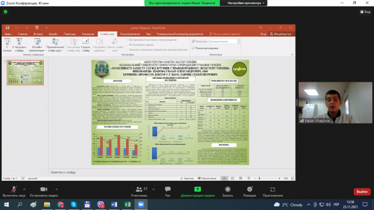Switch to the Transitions tab
The width and height of the screenshot is (374, 210).
tap(70, 34)
